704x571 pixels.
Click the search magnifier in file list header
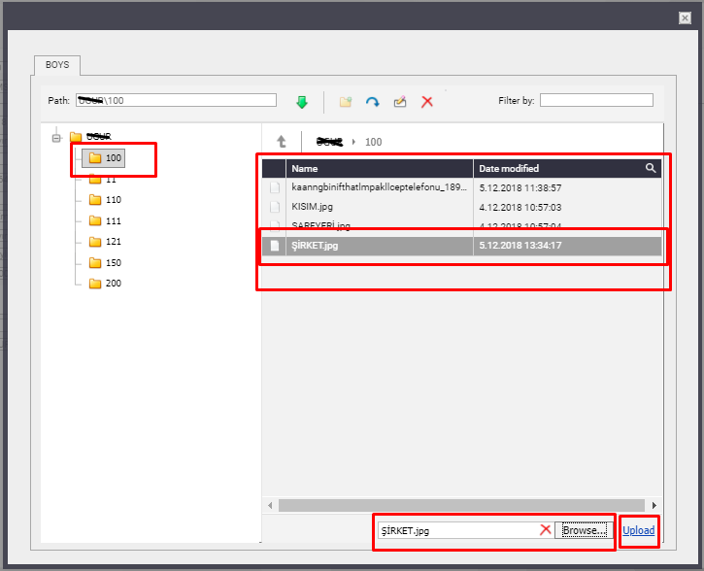point(651,168)
